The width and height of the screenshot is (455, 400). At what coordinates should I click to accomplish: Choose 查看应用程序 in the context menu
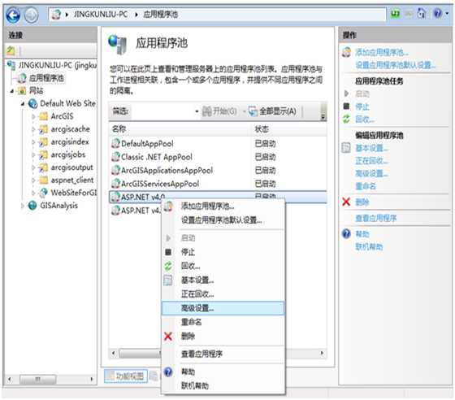(x=223, y=354)
